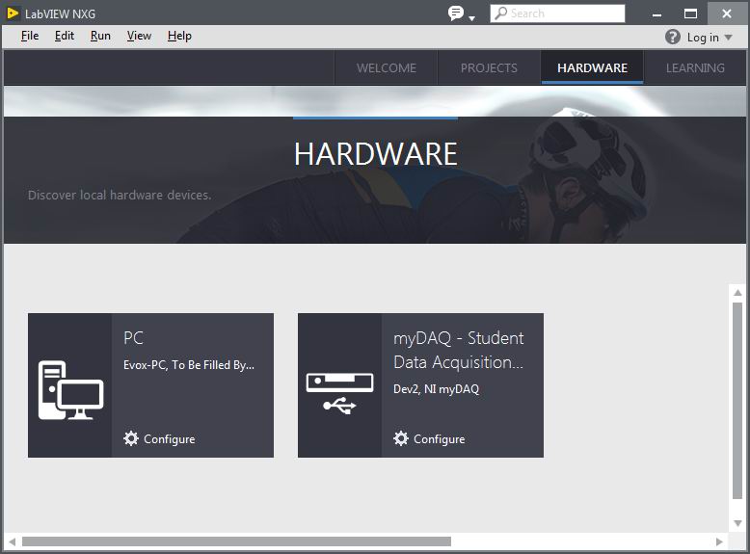Click the Log in link

(703, 38)
